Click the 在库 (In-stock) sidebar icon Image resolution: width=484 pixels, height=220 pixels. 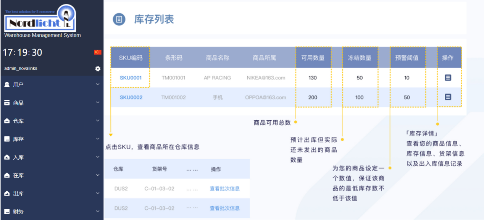[x=7, y=175]
